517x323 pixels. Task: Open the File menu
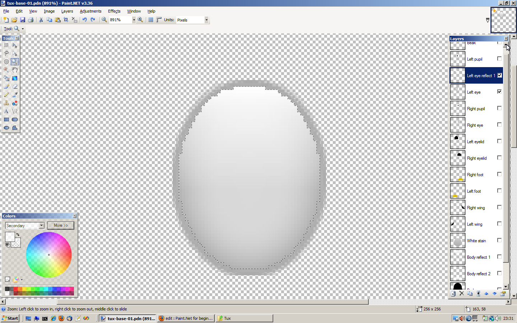(6, 11)
